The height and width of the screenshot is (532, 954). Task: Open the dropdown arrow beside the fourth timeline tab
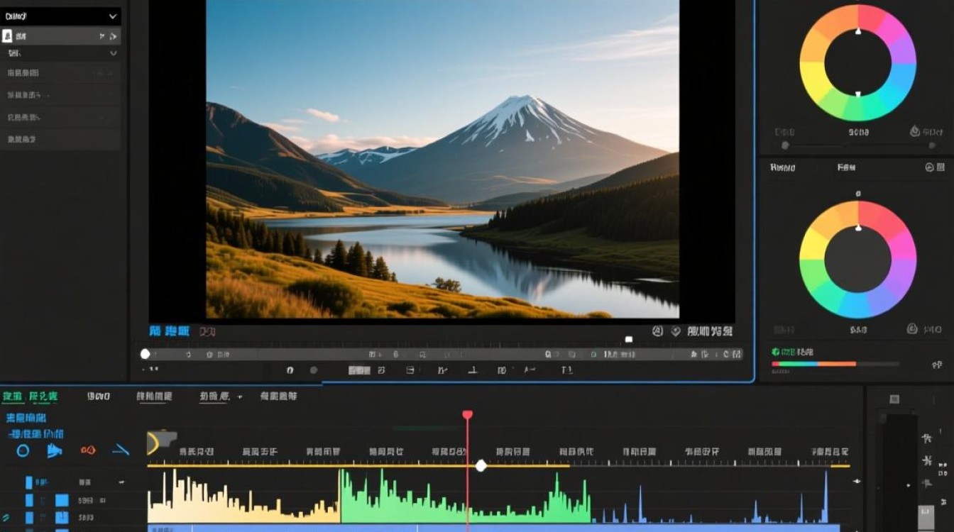(x=239, y=397)
